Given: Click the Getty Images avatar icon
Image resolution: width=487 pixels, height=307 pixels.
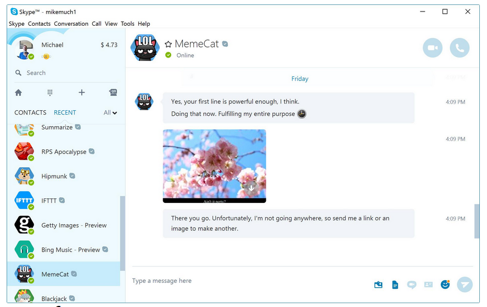Looking at the screenshot, I should [24, 225].
